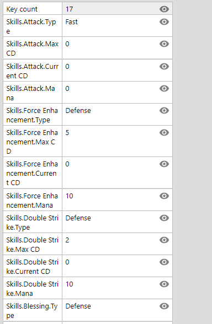The image size is (212, 324).
Task: Select the Force Enhancement.Max CD value 5
Action: (x=67, y=133)
